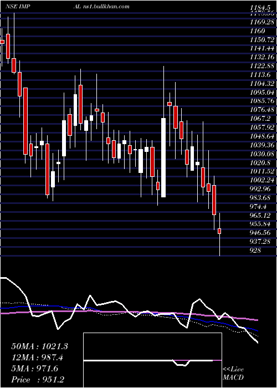Select the 937.28 price axis label

tap(260, 242)
